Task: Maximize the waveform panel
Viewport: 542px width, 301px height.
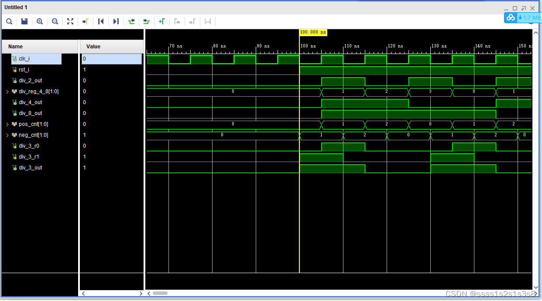Action: (515, 8)
